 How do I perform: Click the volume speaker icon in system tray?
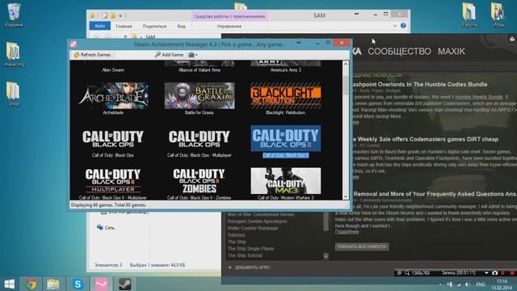point(467,285)
